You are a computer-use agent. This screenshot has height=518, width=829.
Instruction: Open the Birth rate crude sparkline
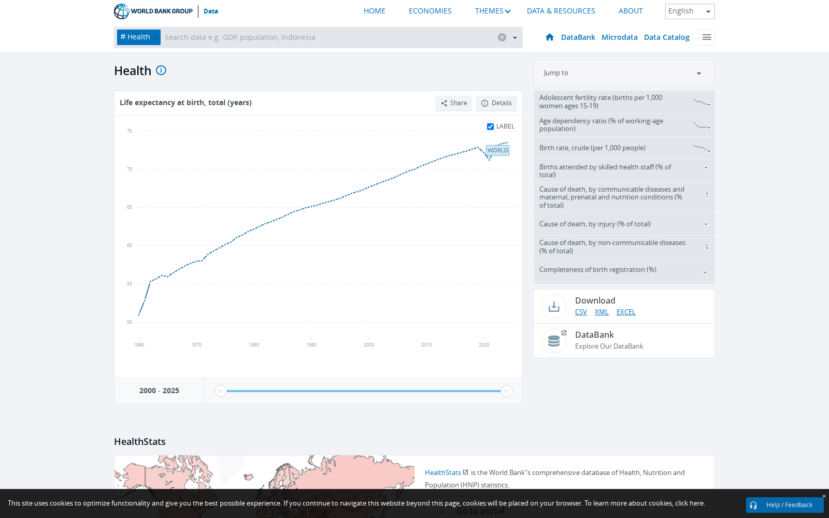[x=702, y=148]
